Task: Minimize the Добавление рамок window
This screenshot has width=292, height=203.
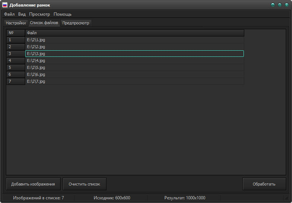Action: (x=273, y=5)
